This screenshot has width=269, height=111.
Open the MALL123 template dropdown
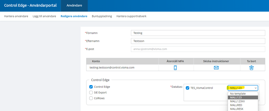point(243,88)
